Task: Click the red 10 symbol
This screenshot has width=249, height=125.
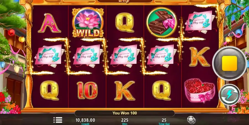Action: (x=87, y=90)
